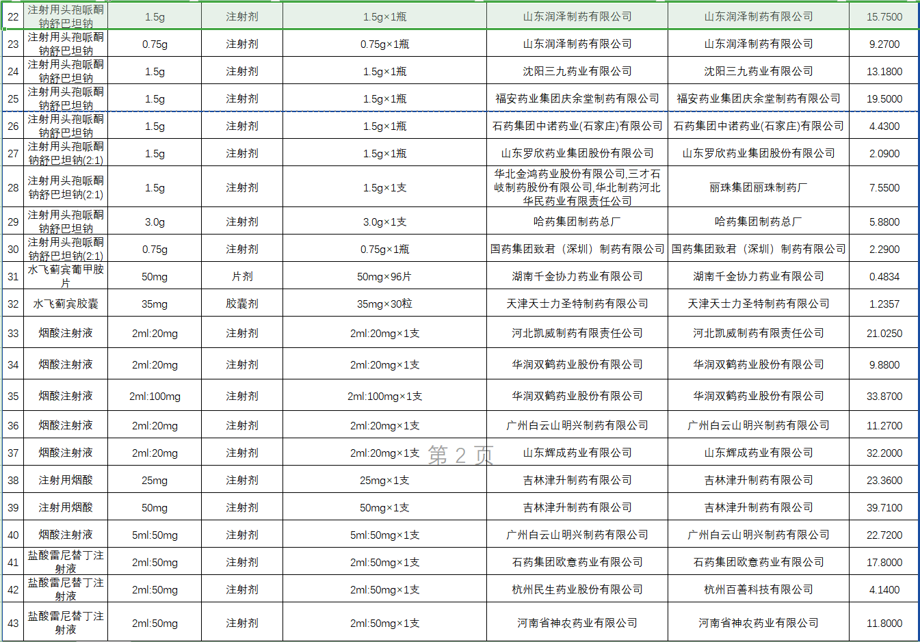Select the 水飞蓟宾葡甲胺片 drug name cell
This screenshot has height=642, width=920.
click(x=66, y=276)
